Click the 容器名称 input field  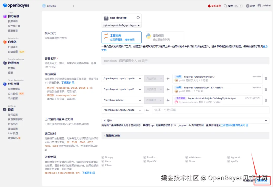coord(185,61)
